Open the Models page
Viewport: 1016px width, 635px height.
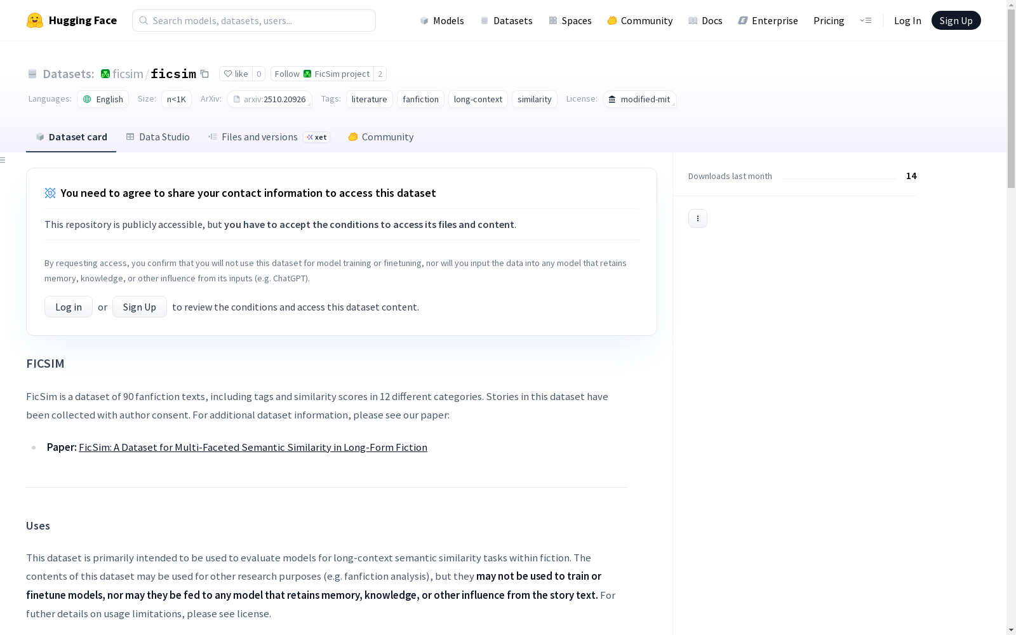[442, 20]
